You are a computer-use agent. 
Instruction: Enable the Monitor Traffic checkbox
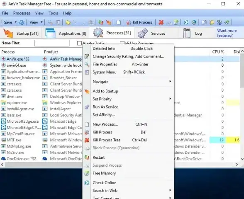[x=79, y=43]
